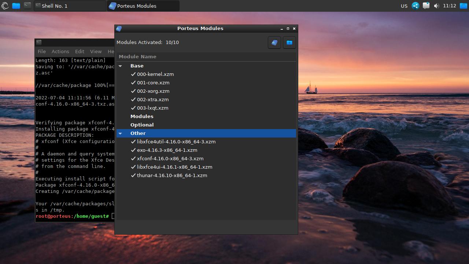Toggle checkmark for 001-core.xzm

(x=133, y=82)
